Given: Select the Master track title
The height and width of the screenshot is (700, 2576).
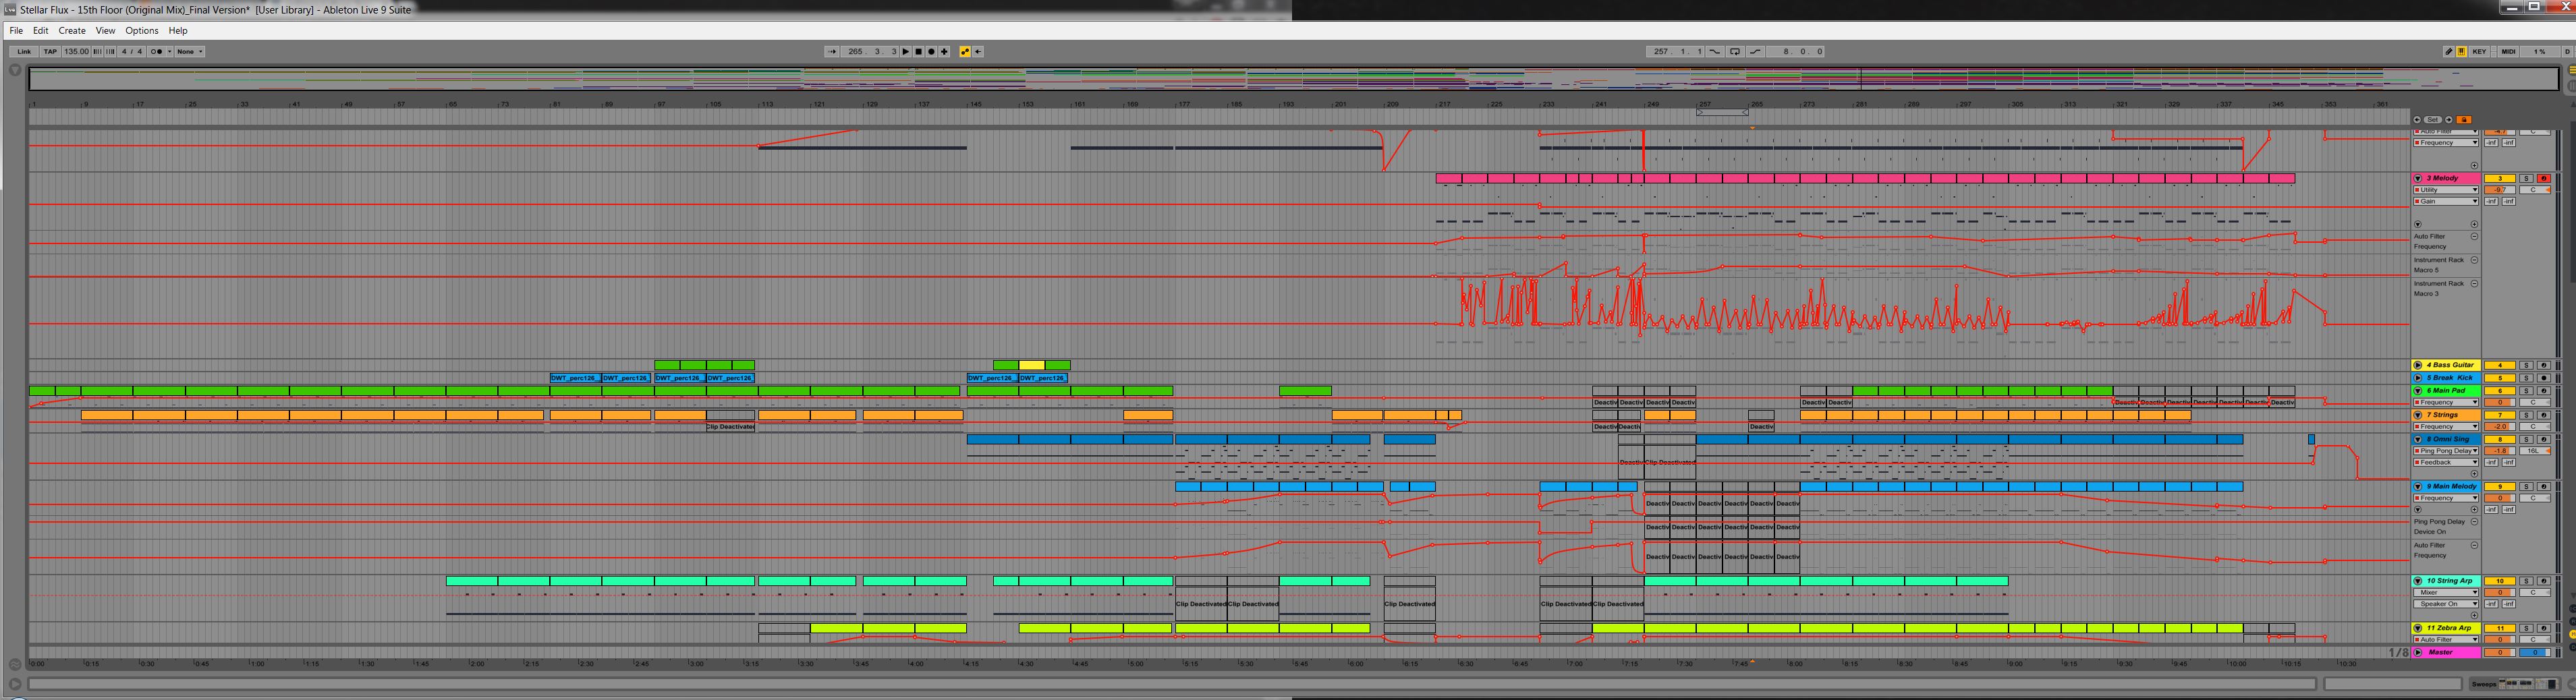Looking at the screenshot, I should click(2447, 652).
